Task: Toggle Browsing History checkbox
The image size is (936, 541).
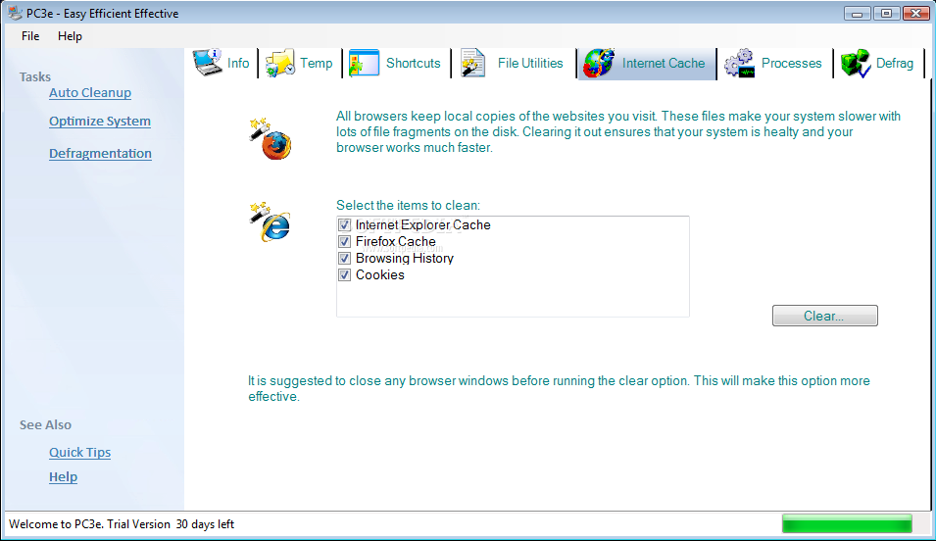Action: (x=344, y=259)
